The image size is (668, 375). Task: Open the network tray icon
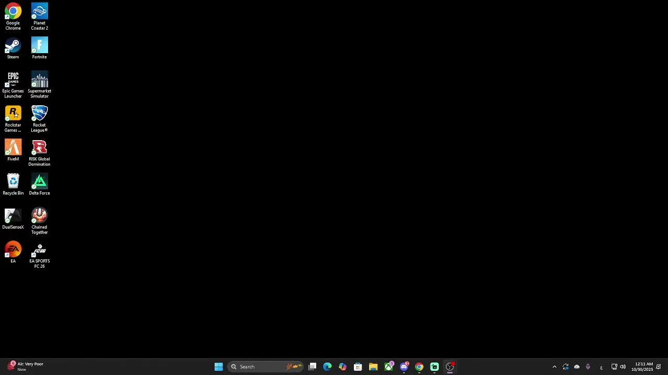[614, 367]
